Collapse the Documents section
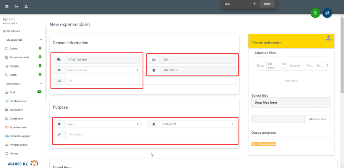Viewport: 344px width, 168px height. pos(41,83)
